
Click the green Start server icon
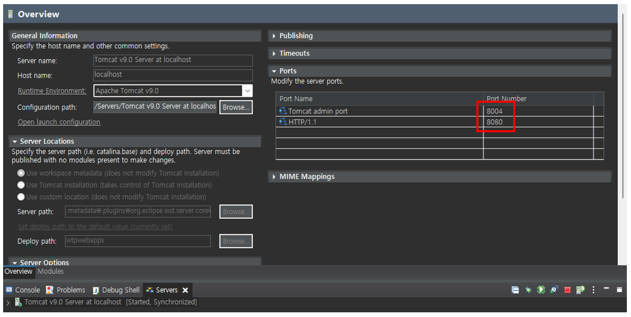(541, 290)
